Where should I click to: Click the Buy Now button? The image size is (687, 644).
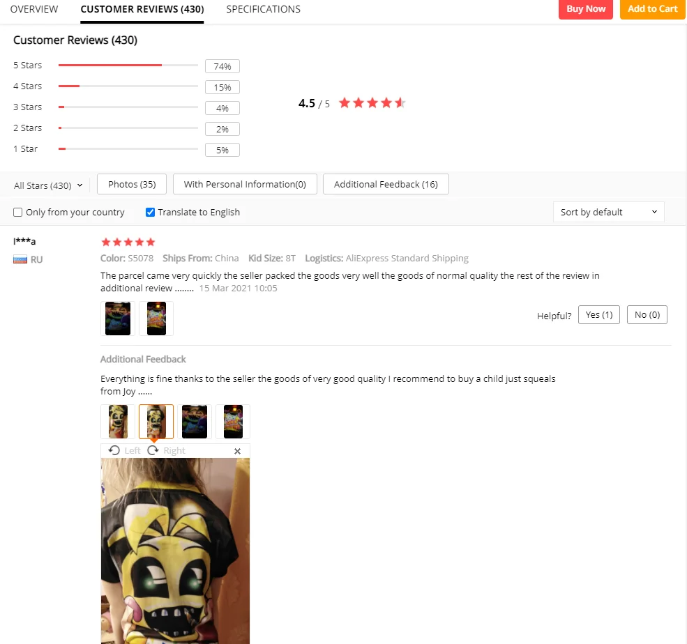[x=585, y=9]
